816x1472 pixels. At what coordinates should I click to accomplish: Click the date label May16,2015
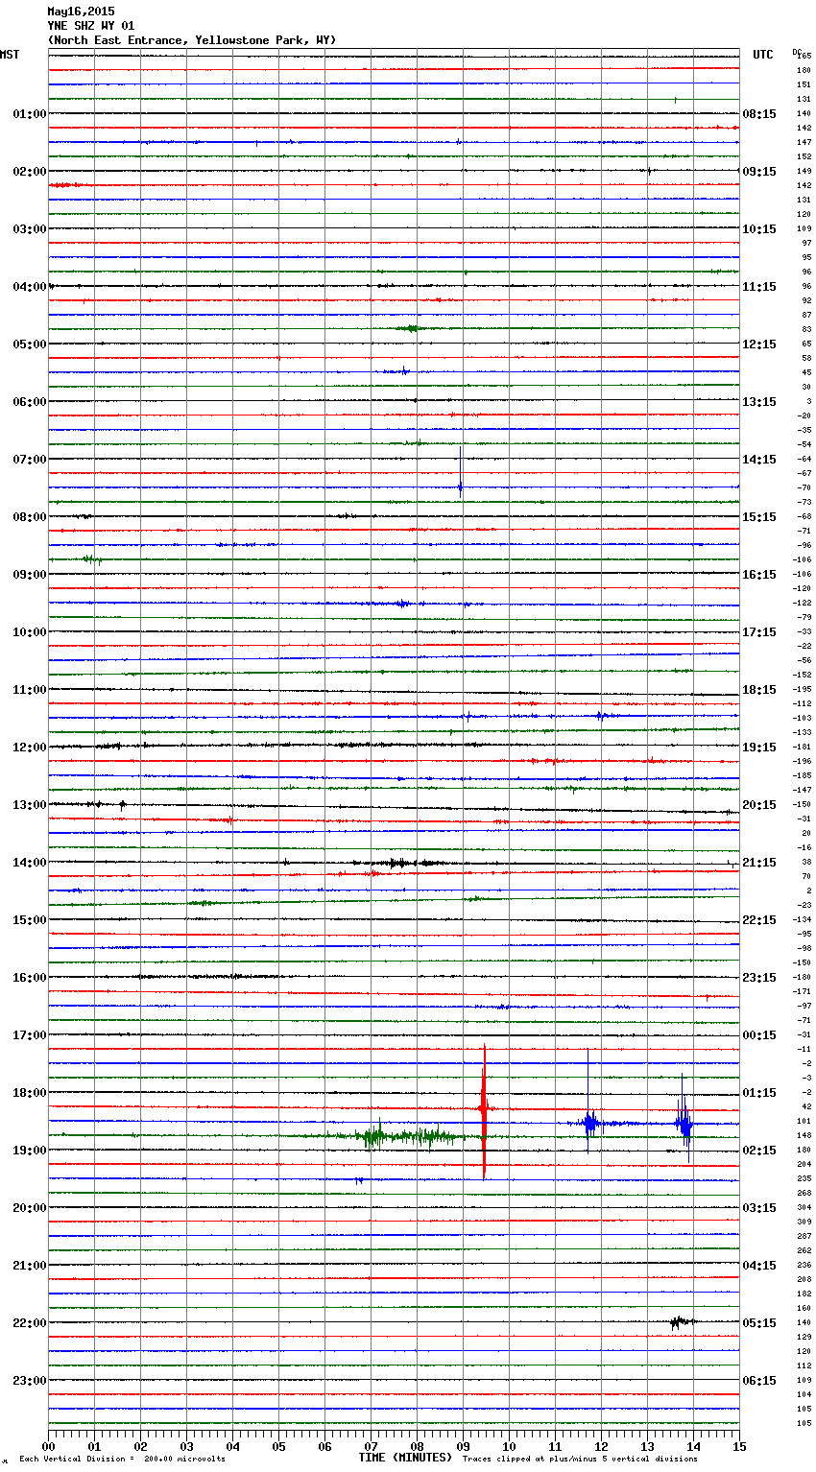(x=81, y=12)
